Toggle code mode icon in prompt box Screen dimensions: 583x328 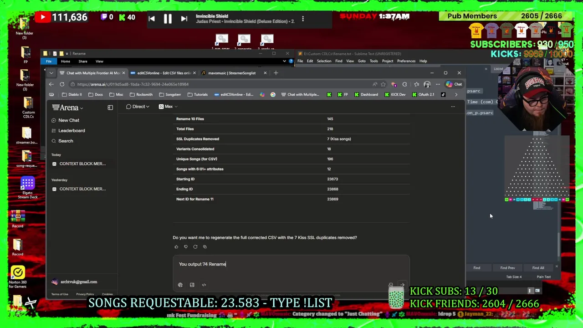click(x=204, y=285)
